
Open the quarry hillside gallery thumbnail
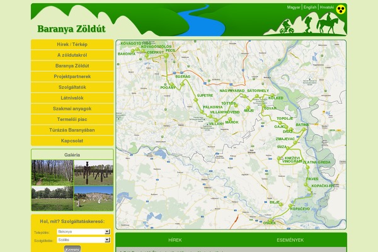(93, 198)
